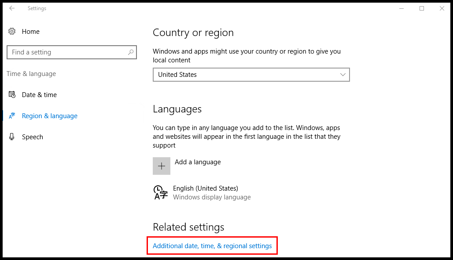This screenshot has width=453, height=260.
Task: Select the Date & time calendar icon
Action: (x=13, y=94)
